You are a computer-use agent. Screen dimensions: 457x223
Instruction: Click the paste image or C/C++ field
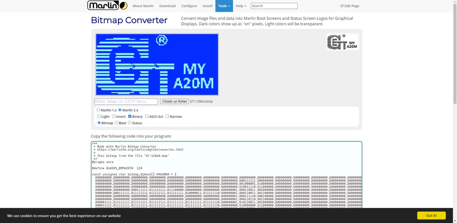coord(126,101)
